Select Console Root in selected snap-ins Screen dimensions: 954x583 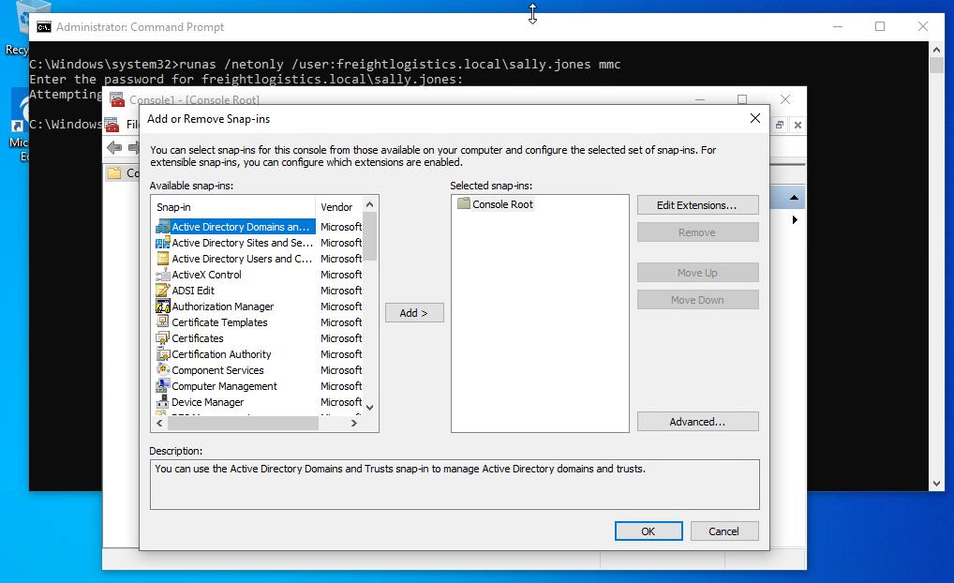[x=502, y=204]
